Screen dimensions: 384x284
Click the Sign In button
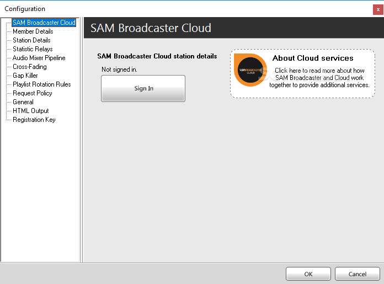click(x=143, y=88)
